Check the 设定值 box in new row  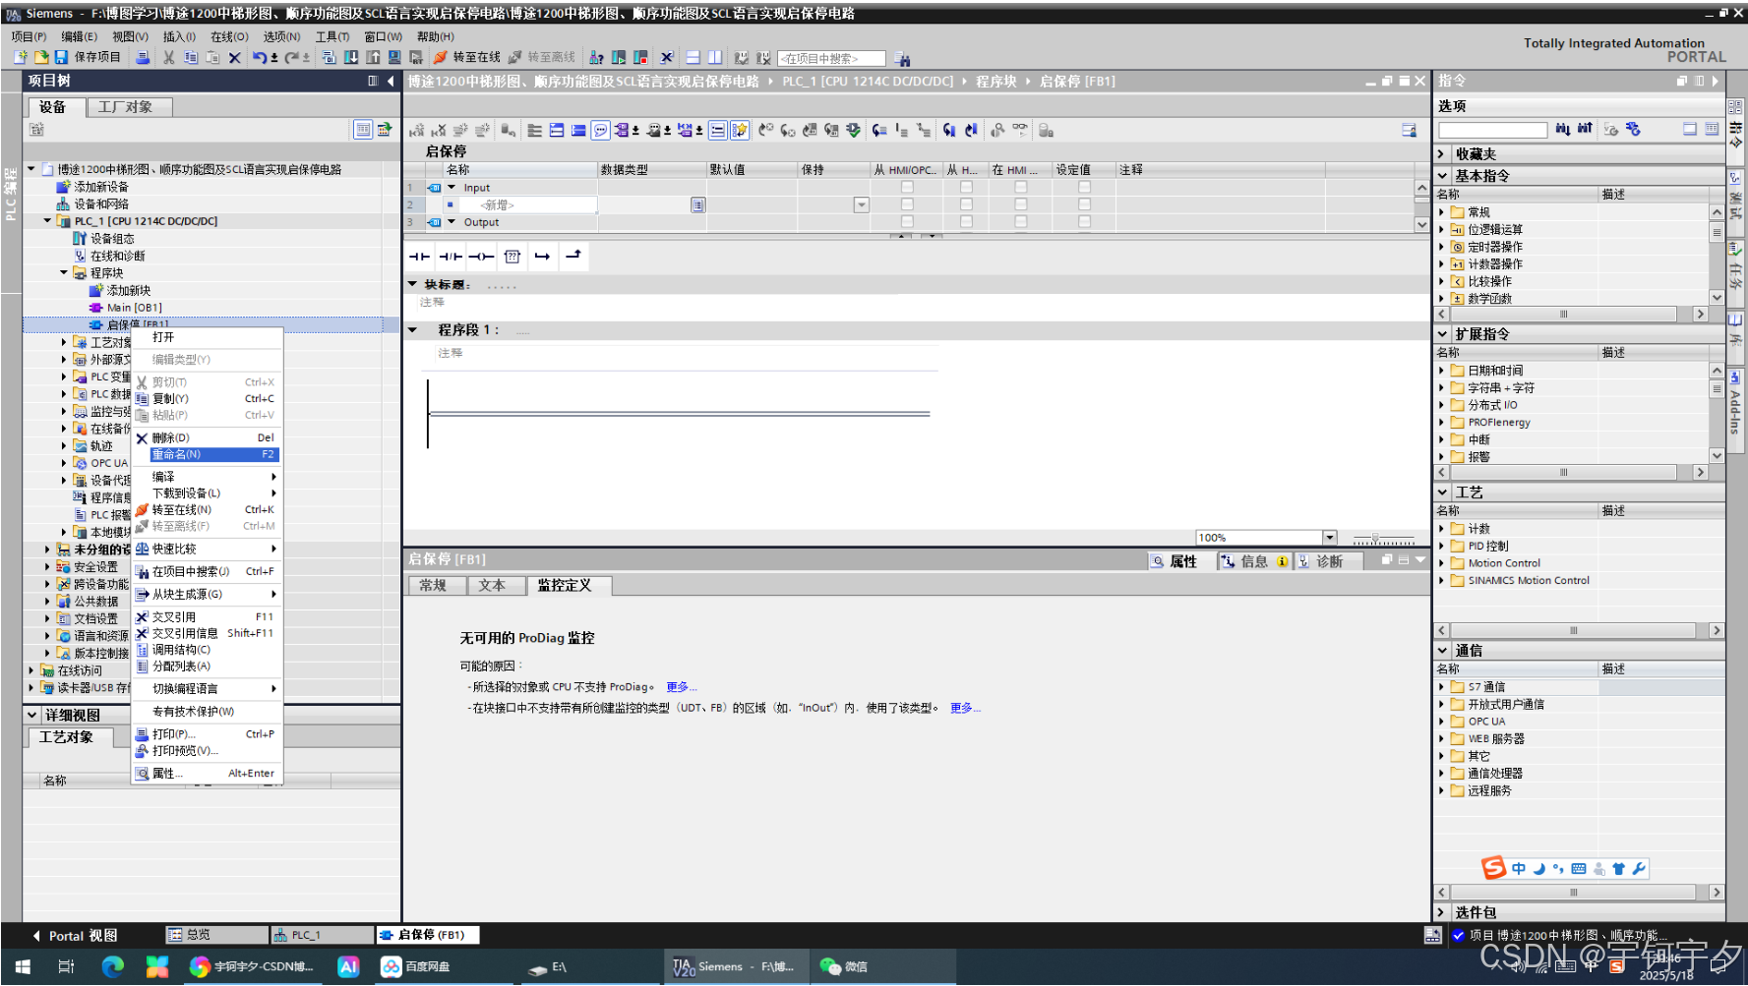[x=1084, y=204]
